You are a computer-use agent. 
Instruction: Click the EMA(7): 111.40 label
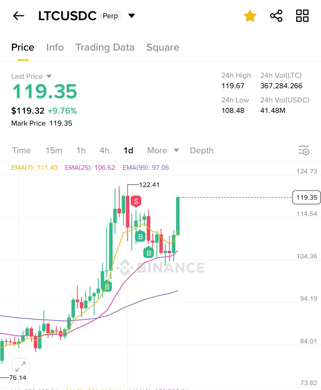[34, 168]
